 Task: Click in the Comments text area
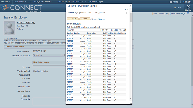49,101
